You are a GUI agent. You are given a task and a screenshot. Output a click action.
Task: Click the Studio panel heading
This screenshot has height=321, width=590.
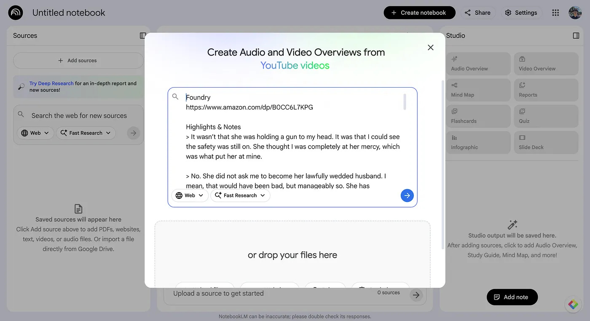[456, 35]
